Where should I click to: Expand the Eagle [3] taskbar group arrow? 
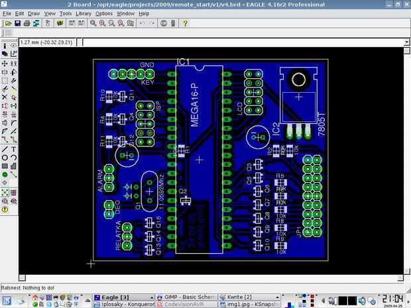(x=152, y=297)
